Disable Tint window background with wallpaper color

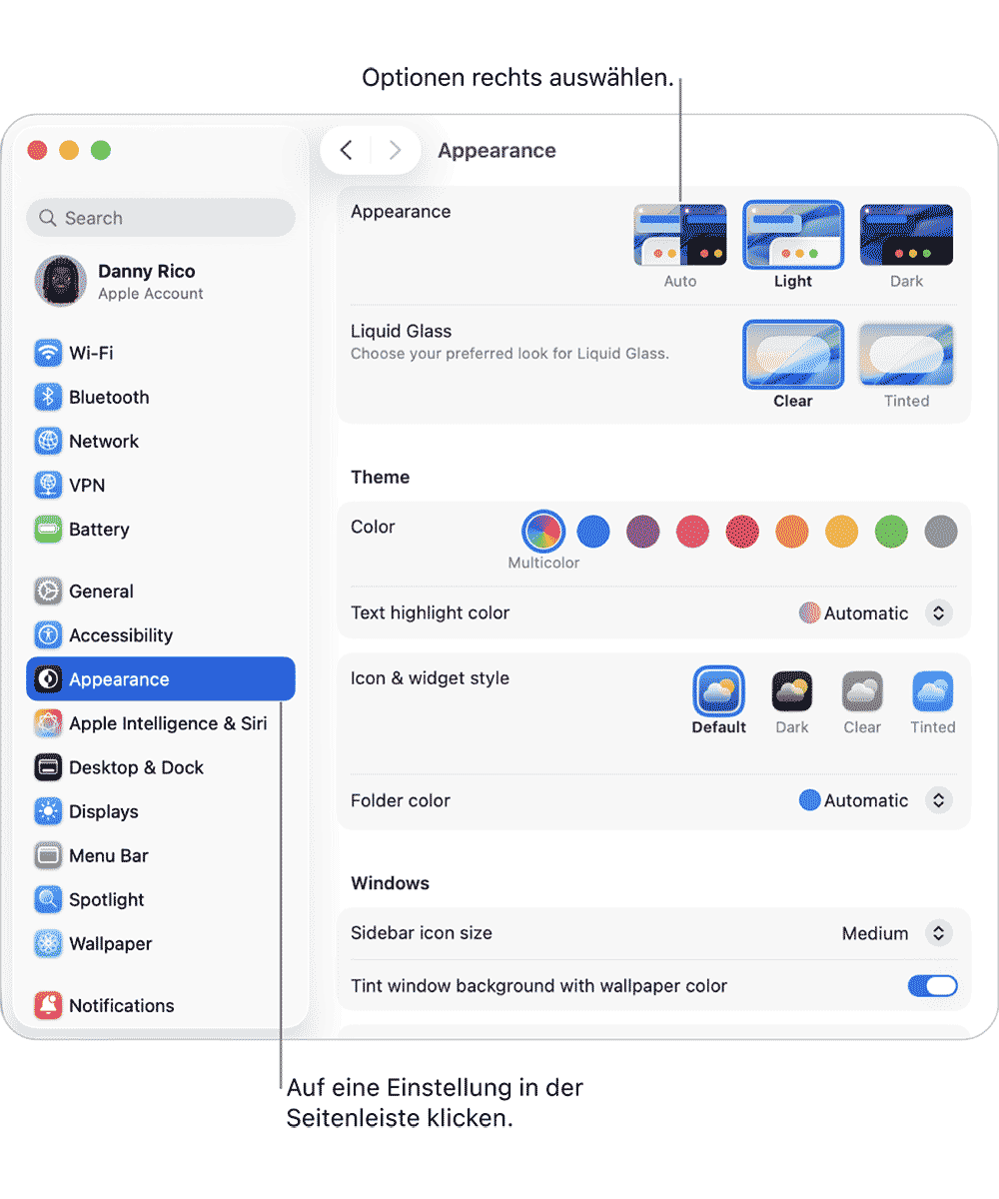pos(932,986)
